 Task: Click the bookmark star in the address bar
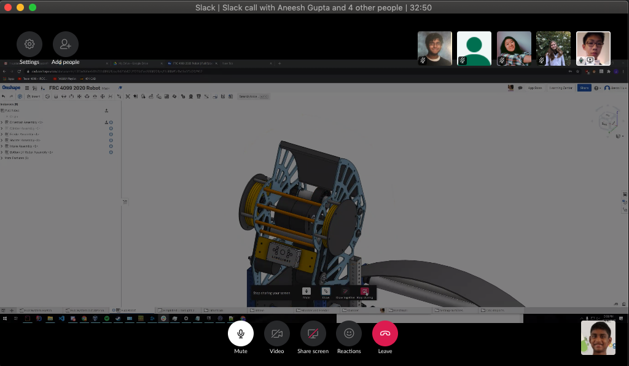pyautogui.click(x=577, y=71)
